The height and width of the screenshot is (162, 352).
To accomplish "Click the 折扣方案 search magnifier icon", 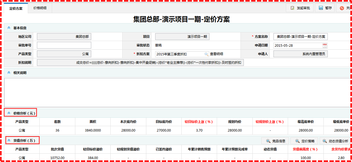I will [207, 54].
